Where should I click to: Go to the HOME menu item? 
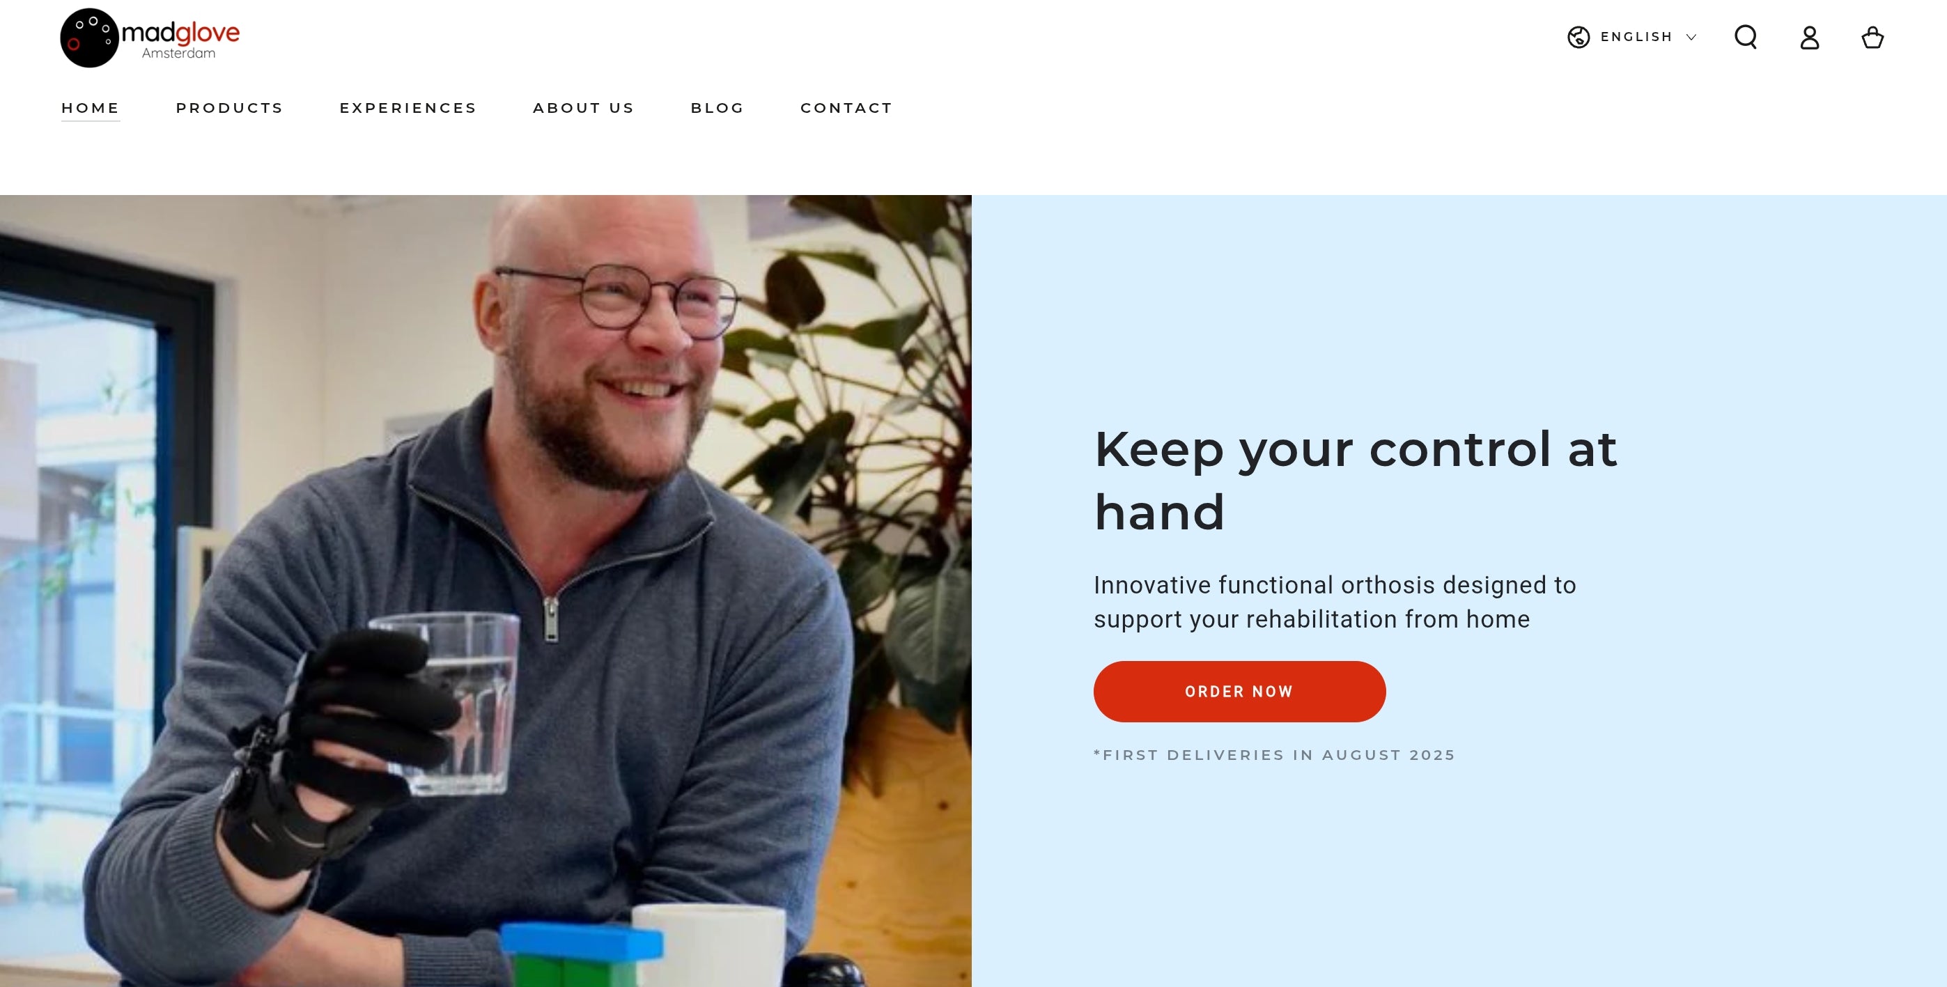(x=91, y=108)
